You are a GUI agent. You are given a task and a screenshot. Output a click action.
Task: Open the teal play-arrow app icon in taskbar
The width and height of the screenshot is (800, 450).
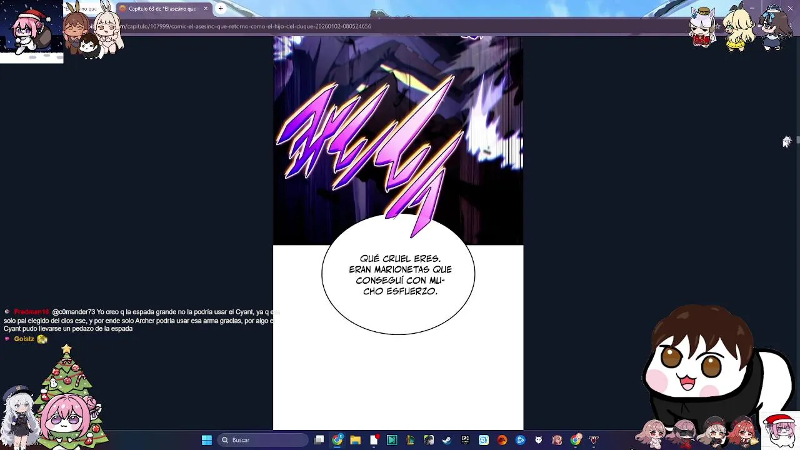coord(391,440)
